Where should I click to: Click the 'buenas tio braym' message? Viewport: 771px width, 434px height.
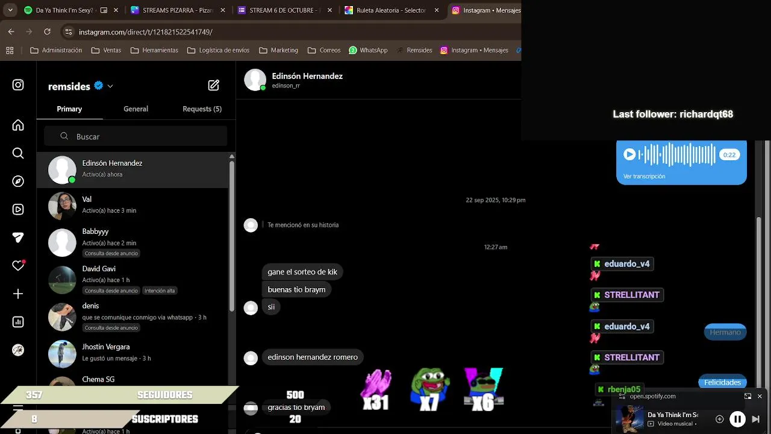pyautogui.click(x=296, y=289)
